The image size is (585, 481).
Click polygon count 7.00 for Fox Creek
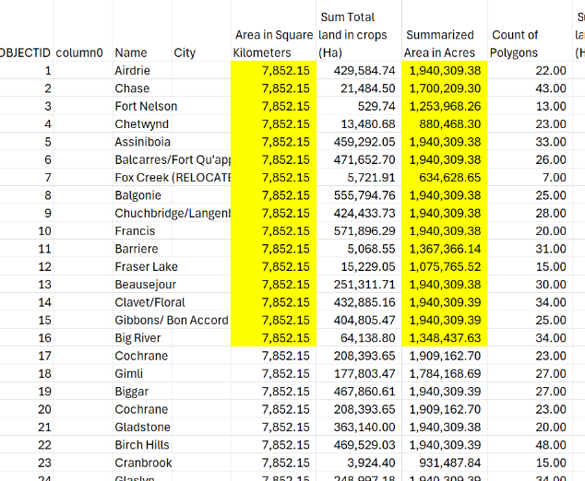point(555,178)
